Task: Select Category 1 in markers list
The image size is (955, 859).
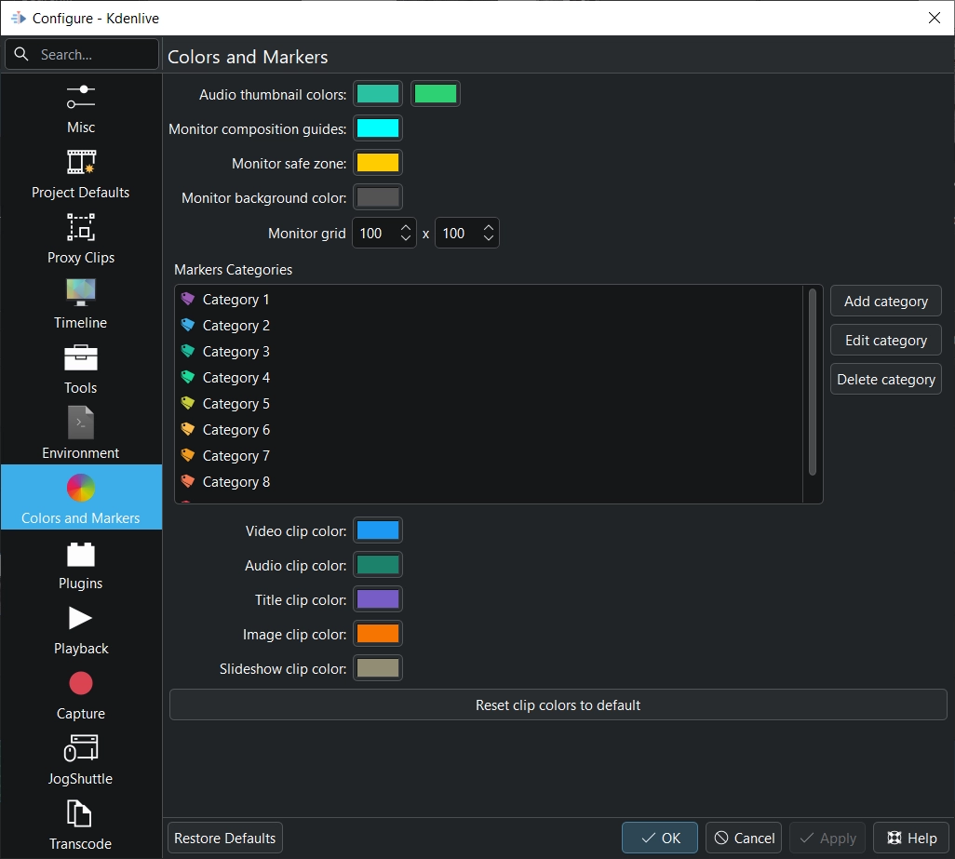Action: [489, 299]
